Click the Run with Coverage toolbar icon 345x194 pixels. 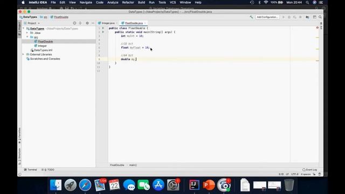[x=295, y=17]
